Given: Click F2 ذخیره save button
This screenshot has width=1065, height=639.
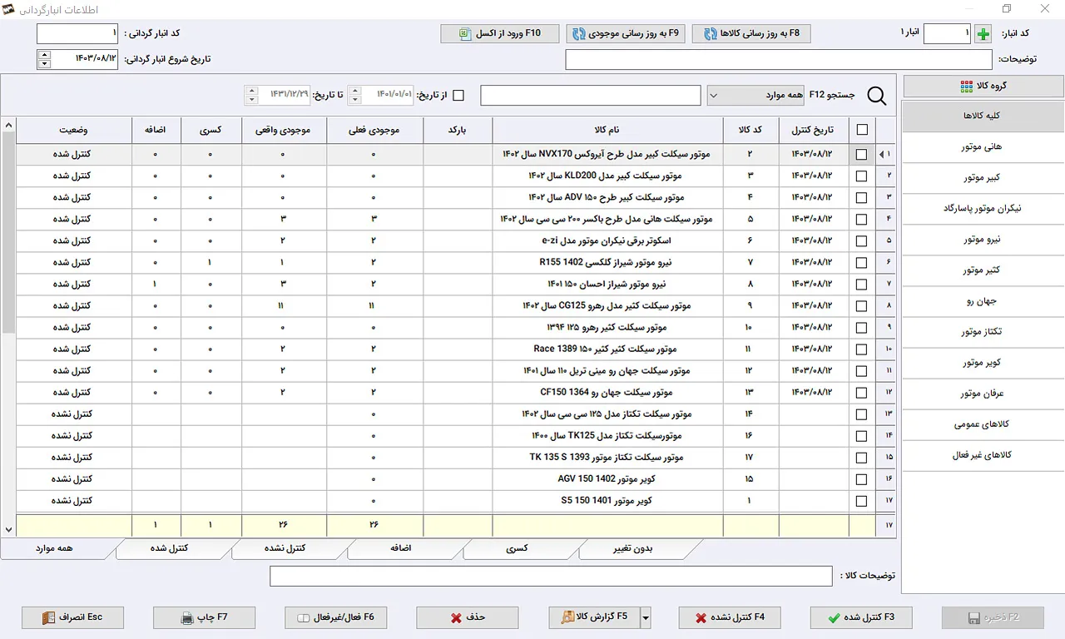Looking at the screenshot, I should [993, 617].
